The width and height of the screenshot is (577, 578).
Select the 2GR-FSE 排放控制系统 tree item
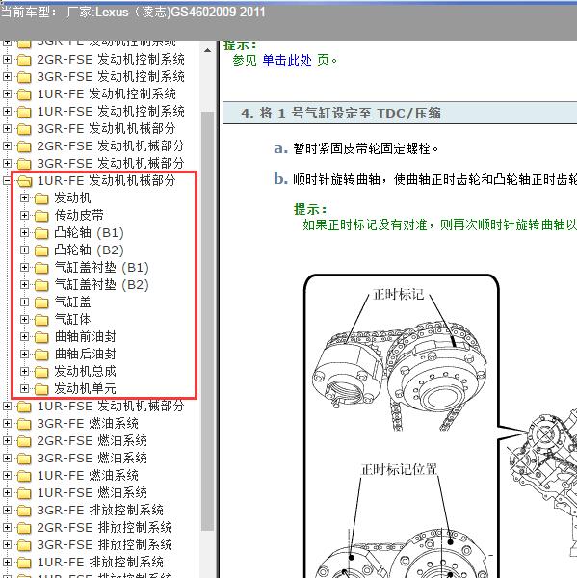tap(104, 527)
